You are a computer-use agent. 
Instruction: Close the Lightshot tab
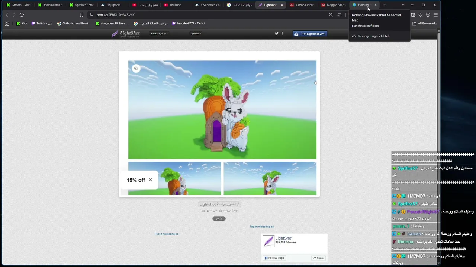282,5
